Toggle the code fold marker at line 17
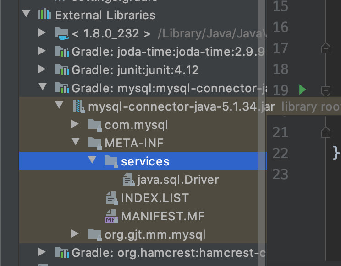This screenshot has height=266, width=341. pyautogui.click(x=326, y=48)
